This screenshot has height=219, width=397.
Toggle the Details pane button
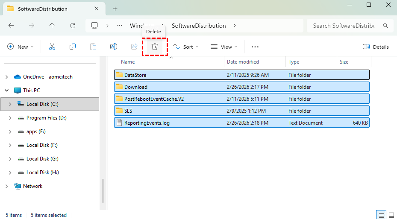[x=376, y=47]
